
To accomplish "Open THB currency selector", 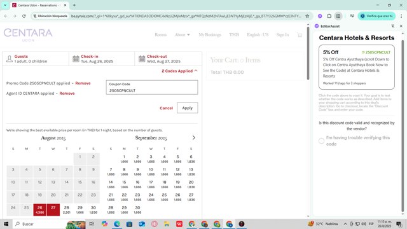I will click(x=234, y=35).
